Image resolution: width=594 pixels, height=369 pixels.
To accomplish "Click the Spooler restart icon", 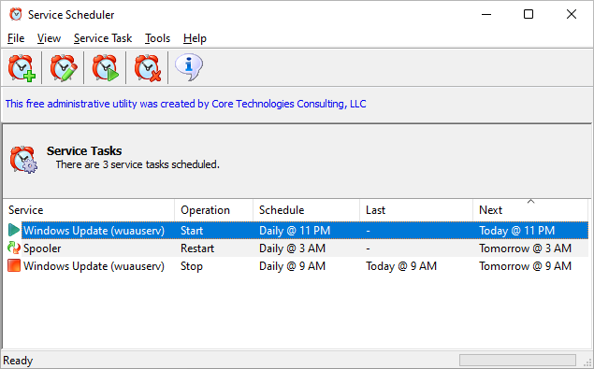I will tap(14, 248).
